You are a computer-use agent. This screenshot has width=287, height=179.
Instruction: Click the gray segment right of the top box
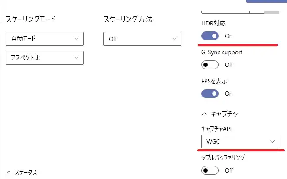[x=272, y=9]
